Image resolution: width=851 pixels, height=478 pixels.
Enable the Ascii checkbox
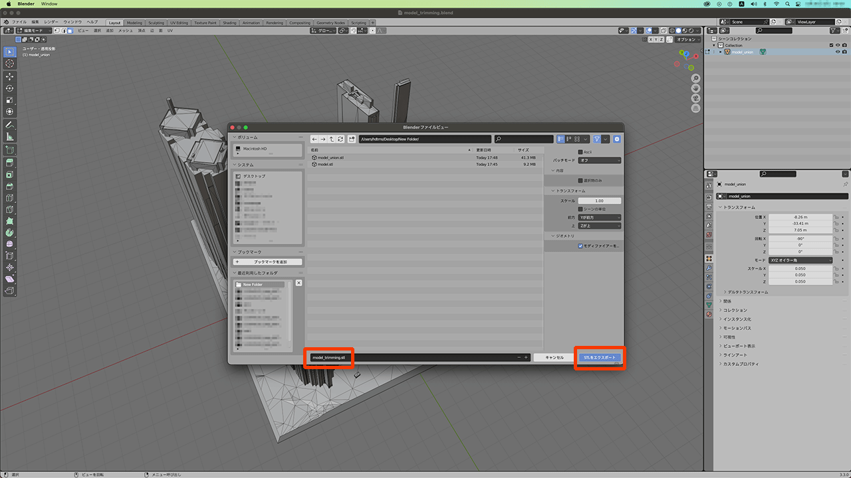pos(580,152)
